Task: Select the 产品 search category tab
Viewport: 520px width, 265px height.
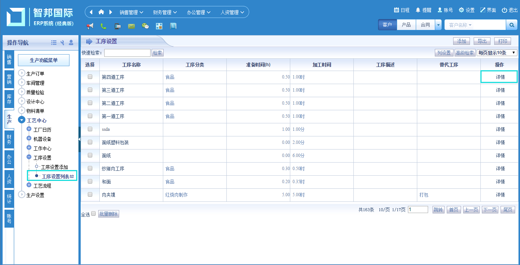Action: point(406,25)
